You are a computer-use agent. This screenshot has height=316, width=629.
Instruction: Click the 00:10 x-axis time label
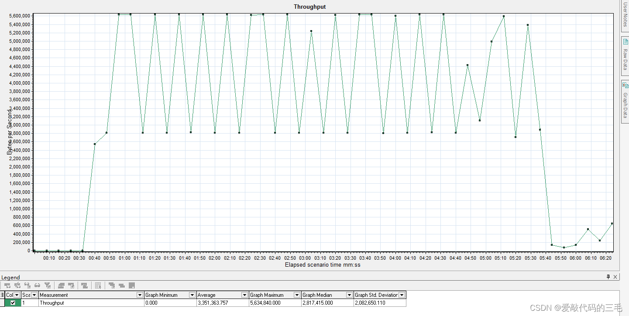pyautogui.click(x=49, y=258)
